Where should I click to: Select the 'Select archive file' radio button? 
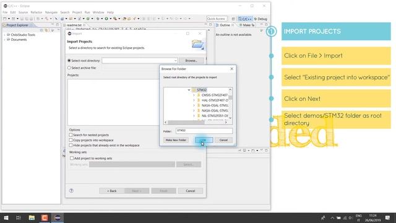69,68
